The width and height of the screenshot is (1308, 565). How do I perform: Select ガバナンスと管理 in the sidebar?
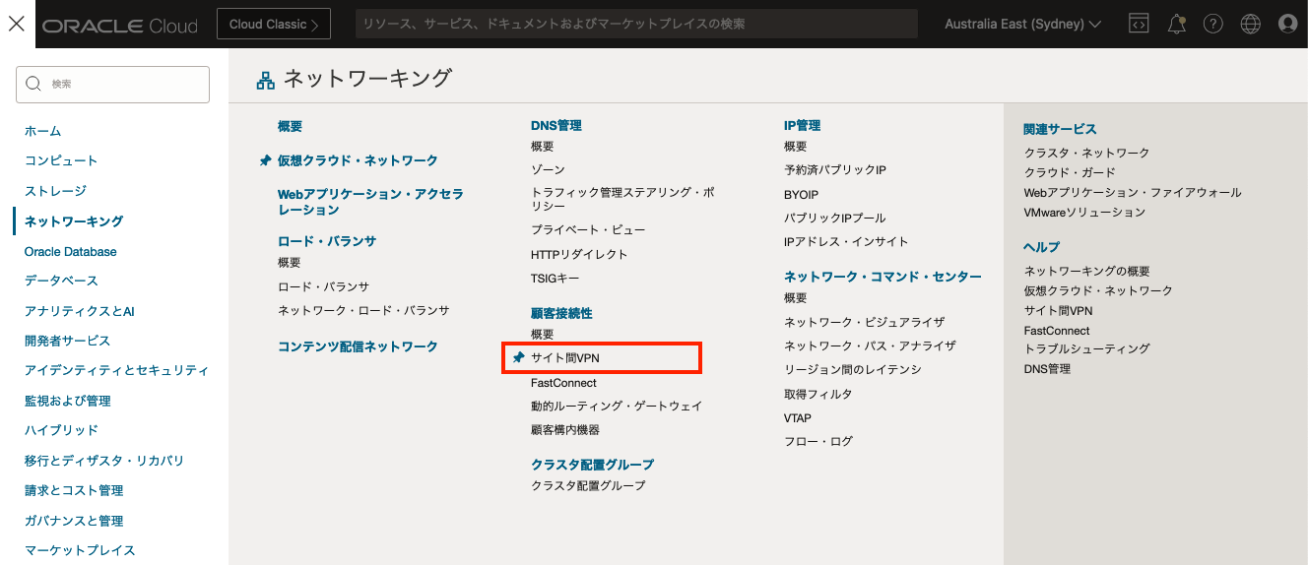tap(74, 521)
